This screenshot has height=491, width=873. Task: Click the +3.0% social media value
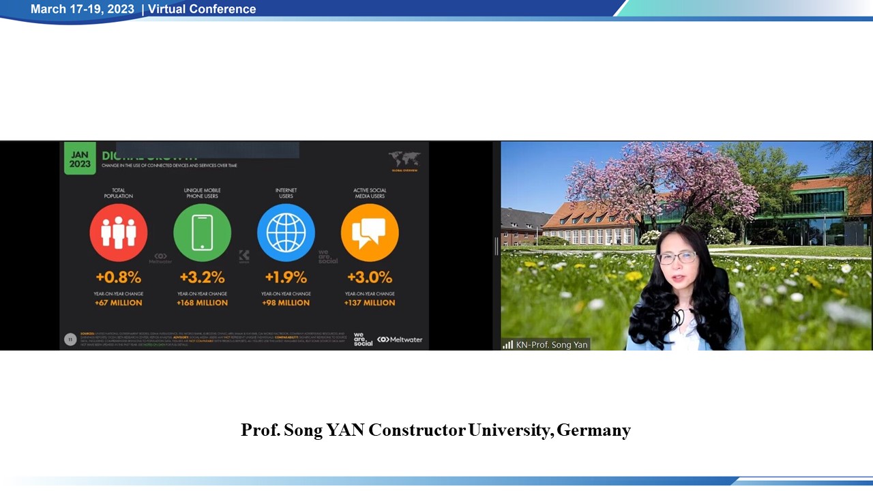pyautogui.click(x=370, y=278)
